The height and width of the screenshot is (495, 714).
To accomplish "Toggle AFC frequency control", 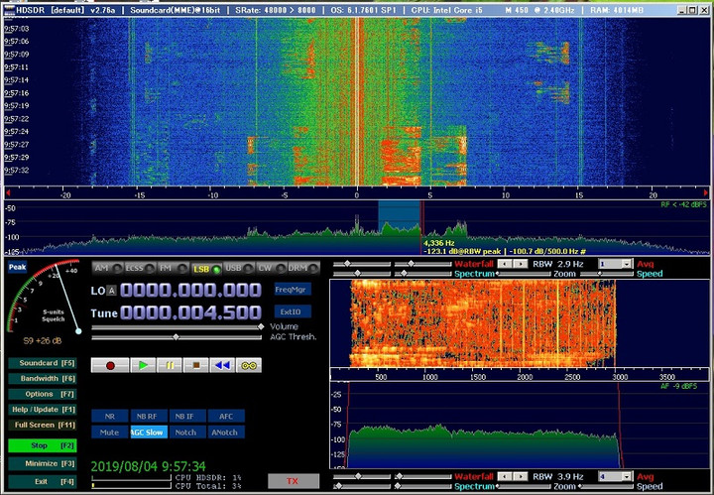I will (x=226, y=417).
